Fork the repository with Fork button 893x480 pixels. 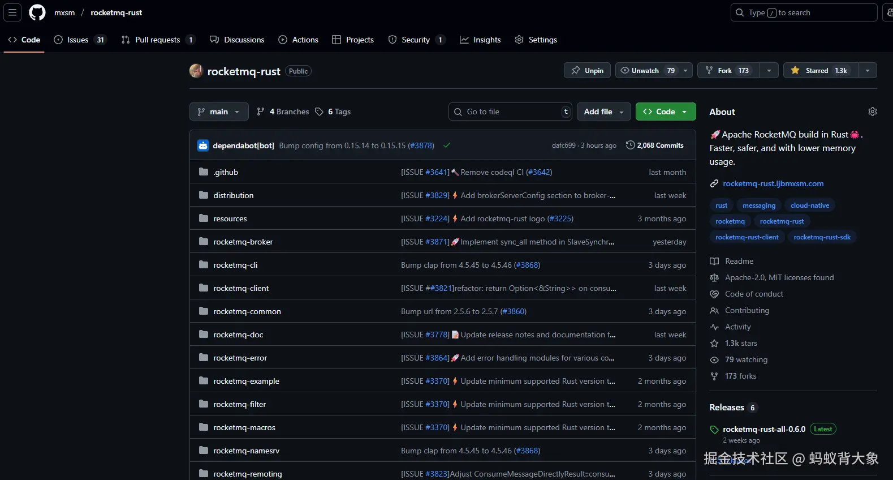728,71
